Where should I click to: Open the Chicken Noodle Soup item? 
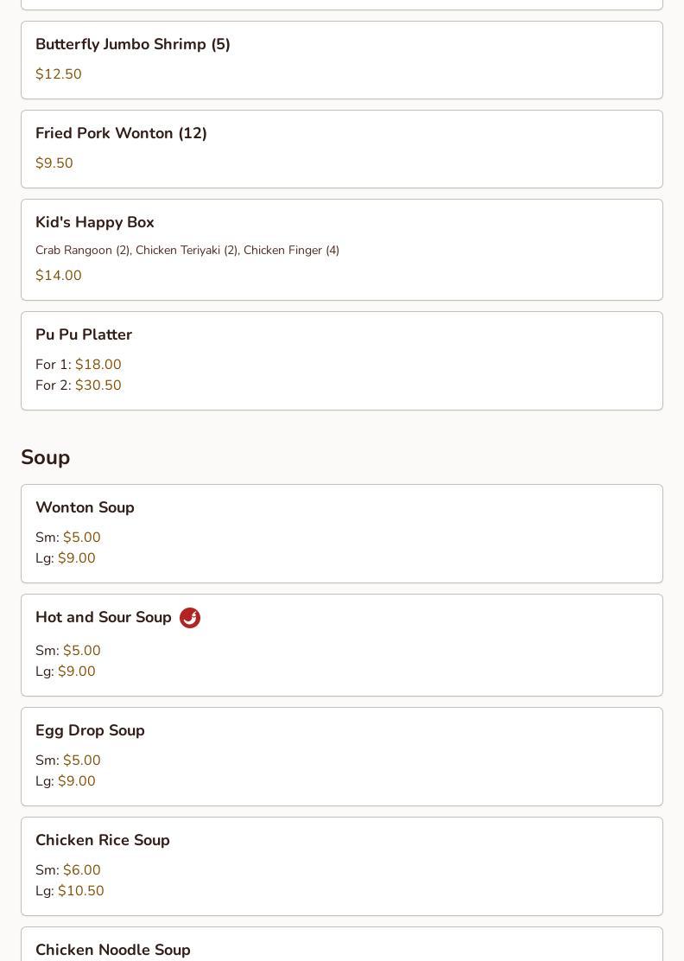[113, 949]
